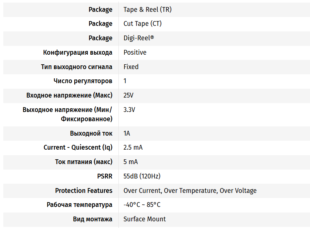Click the "Surface Mount" mounting type value
This screenshot has width=310, height=228.
point(145,219)
